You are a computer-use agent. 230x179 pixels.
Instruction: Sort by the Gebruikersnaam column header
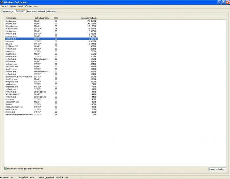(x=42, y=18)
